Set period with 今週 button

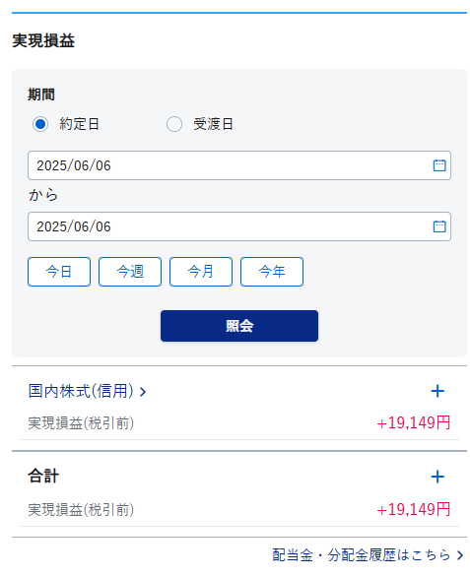pyautogui.click(x=130, y=272)
